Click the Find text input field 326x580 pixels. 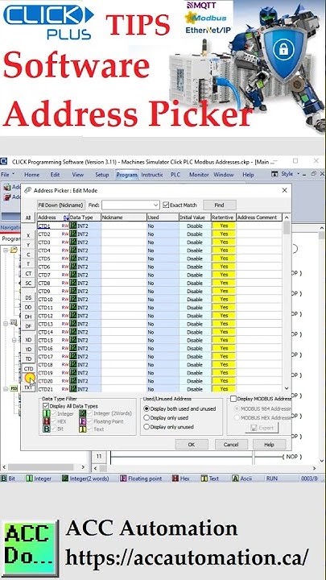pos(127,205)
